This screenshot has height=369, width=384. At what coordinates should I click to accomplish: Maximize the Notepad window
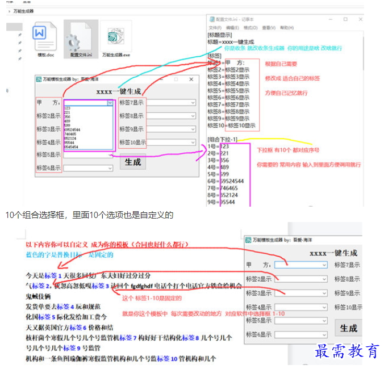tap(345, 19)
